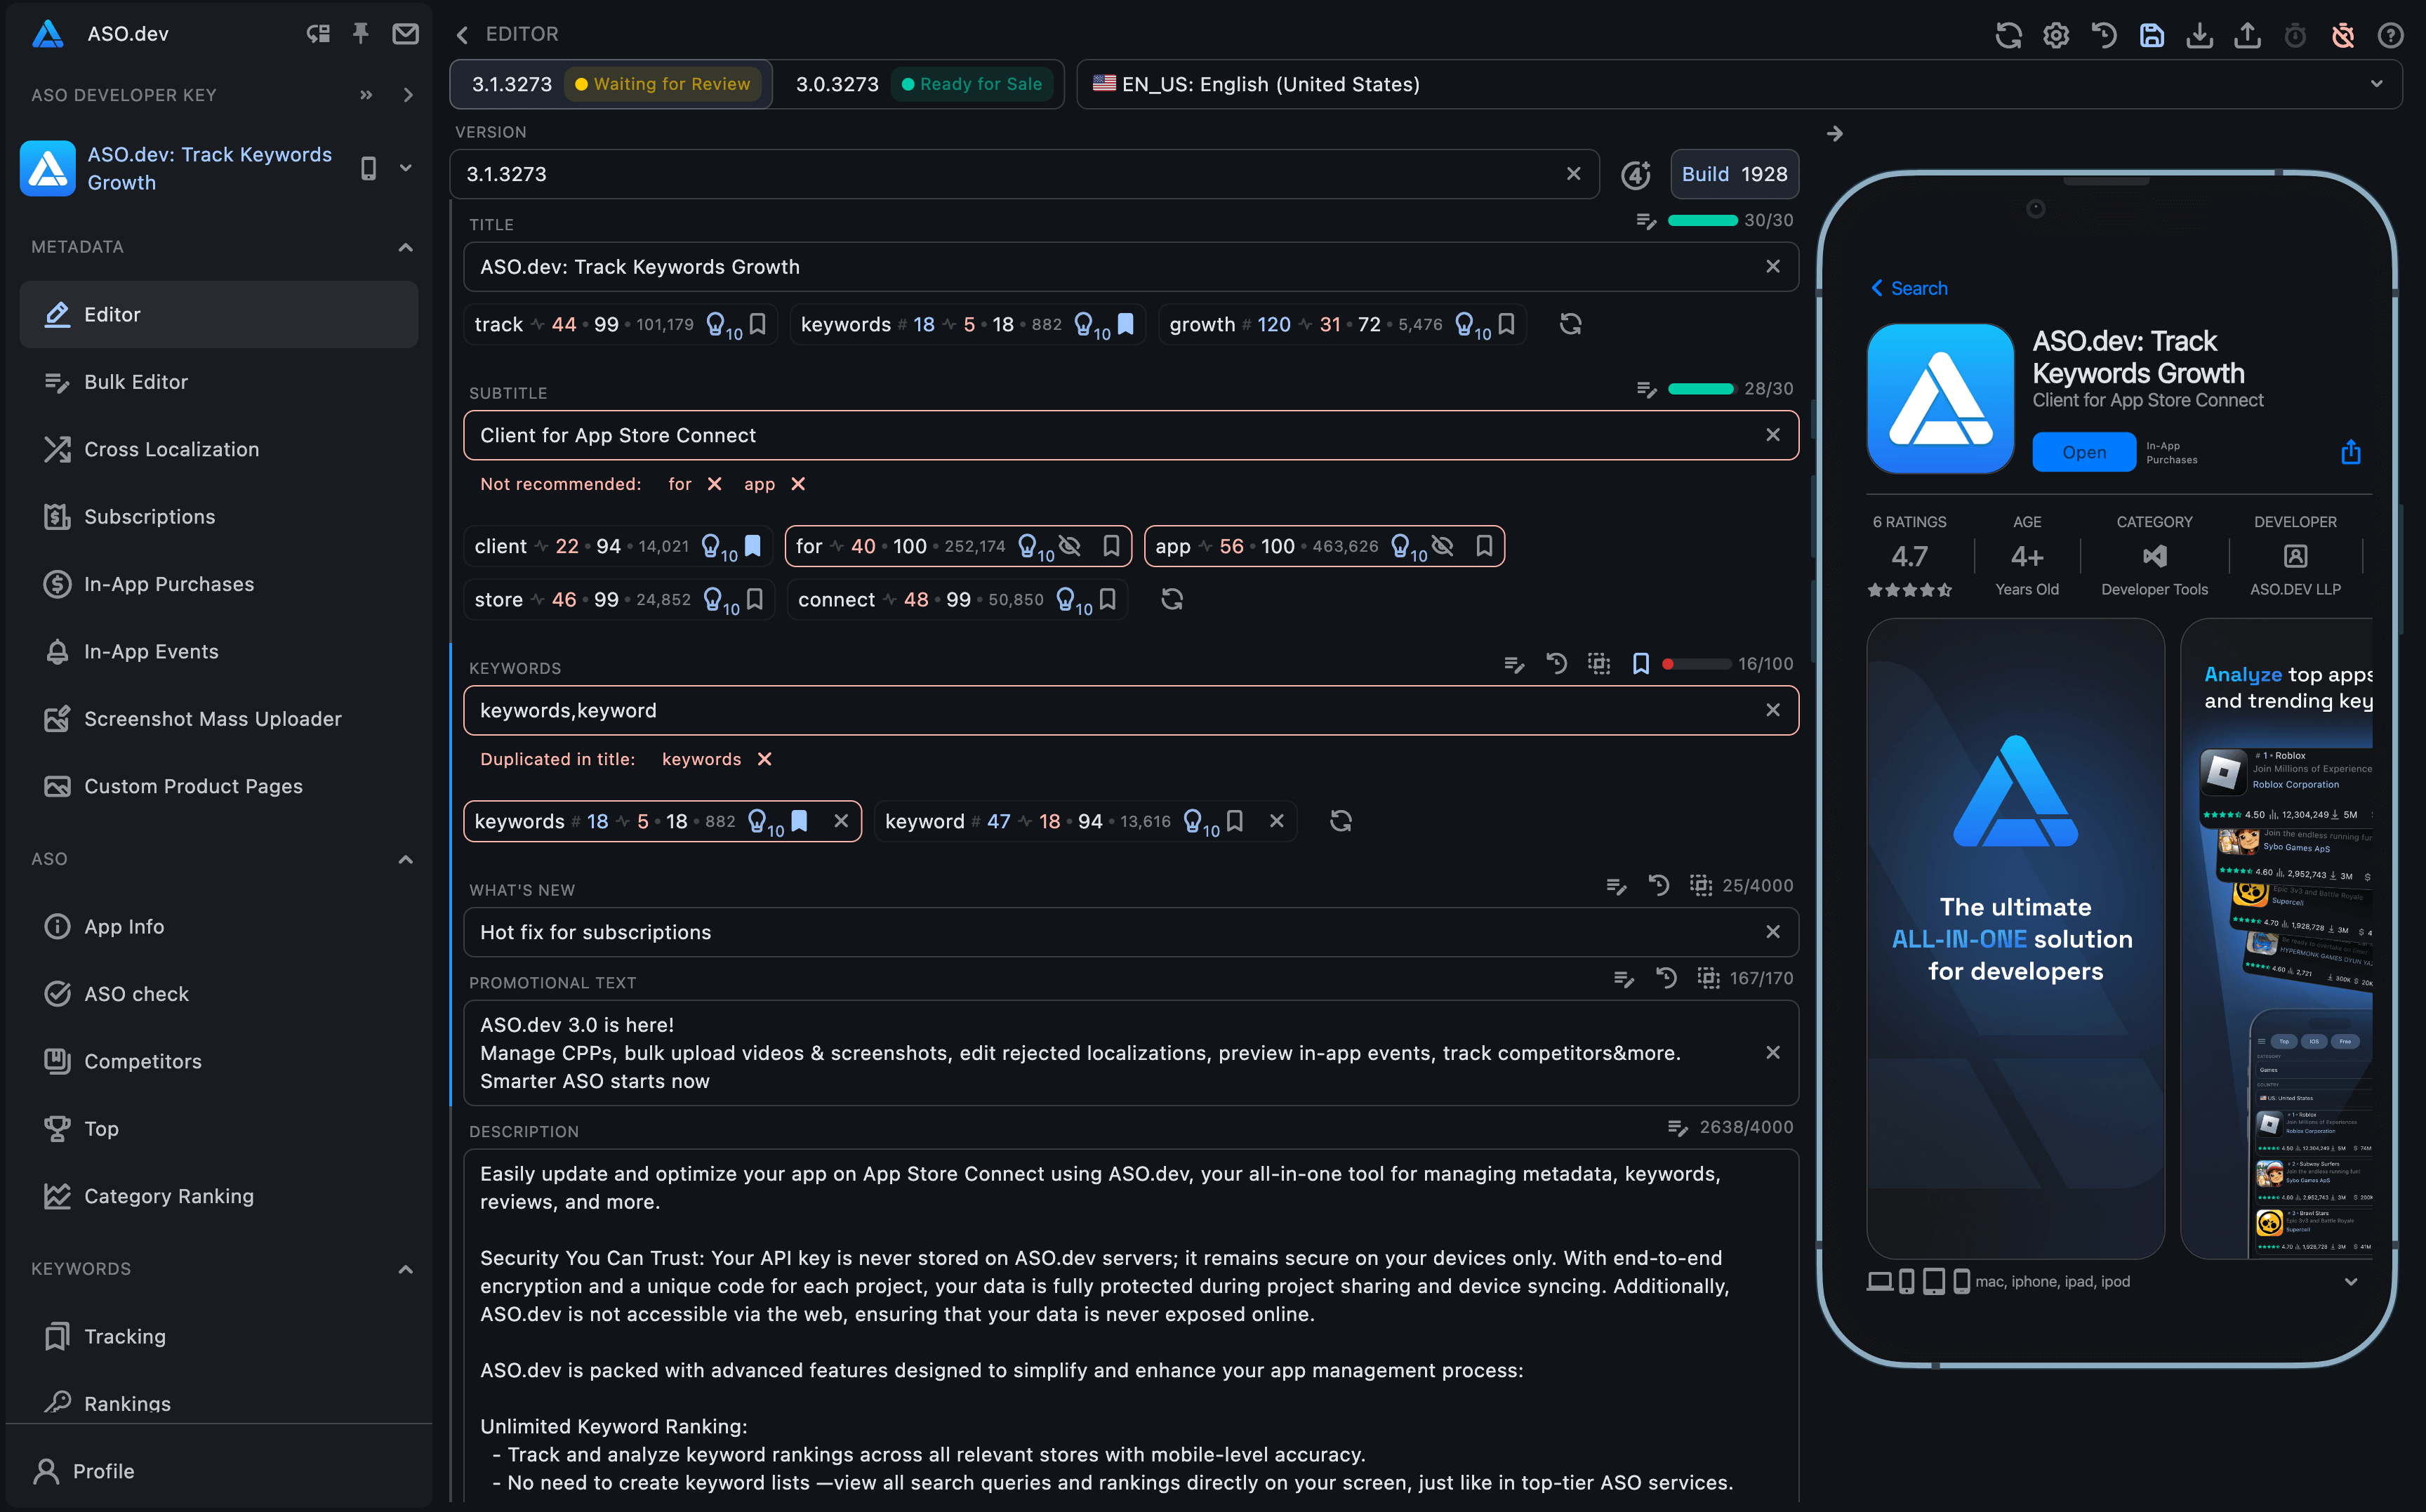Viewport: 2426px width, 1512px height.
Task: Click the Screenshot Mass Uploader sidebar icon
Action: 55,717
